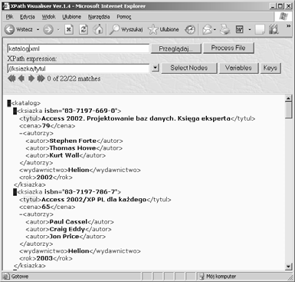
Task: Click the XPath expression input field
Action: click(78, 68)
